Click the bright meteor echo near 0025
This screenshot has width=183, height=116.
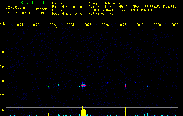(x=83, y=85)
